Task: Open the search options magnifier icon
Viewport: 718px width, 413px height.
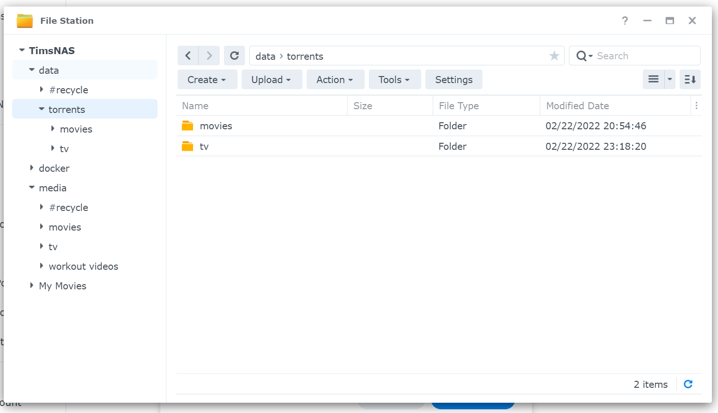Action: (582, 56)
